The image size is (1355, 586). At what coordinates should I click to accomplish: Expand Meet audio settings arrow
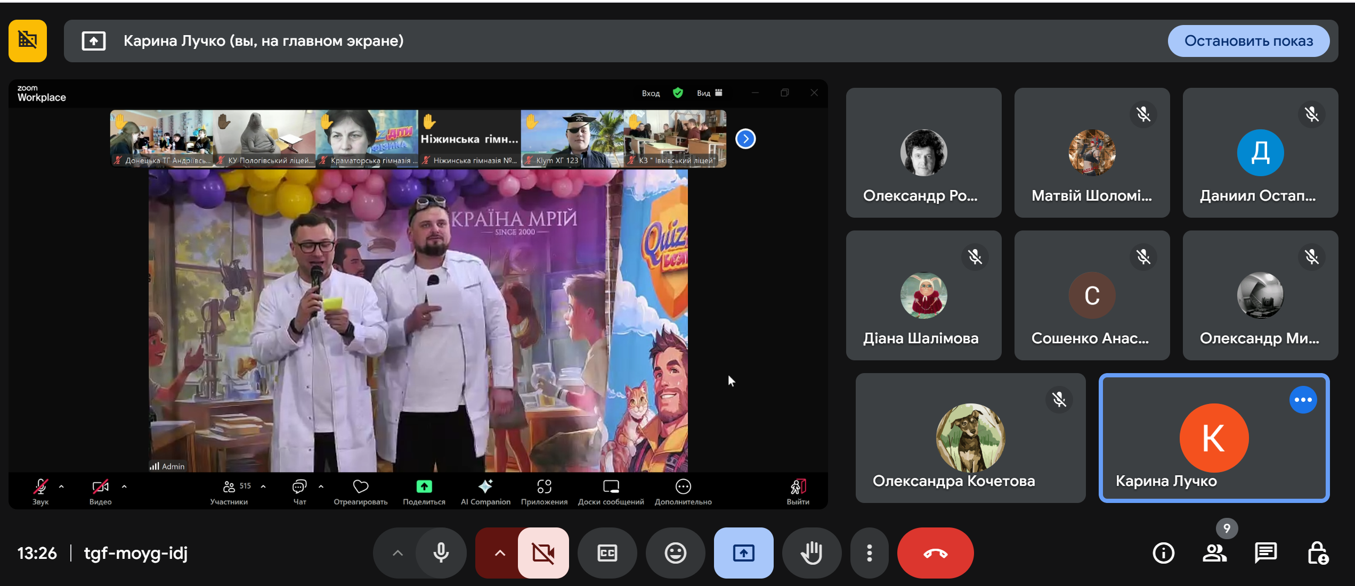tap(397, 553)
